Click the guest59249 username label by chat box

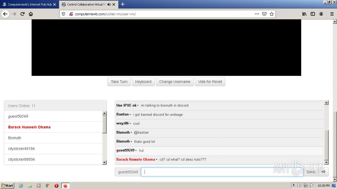128,172
